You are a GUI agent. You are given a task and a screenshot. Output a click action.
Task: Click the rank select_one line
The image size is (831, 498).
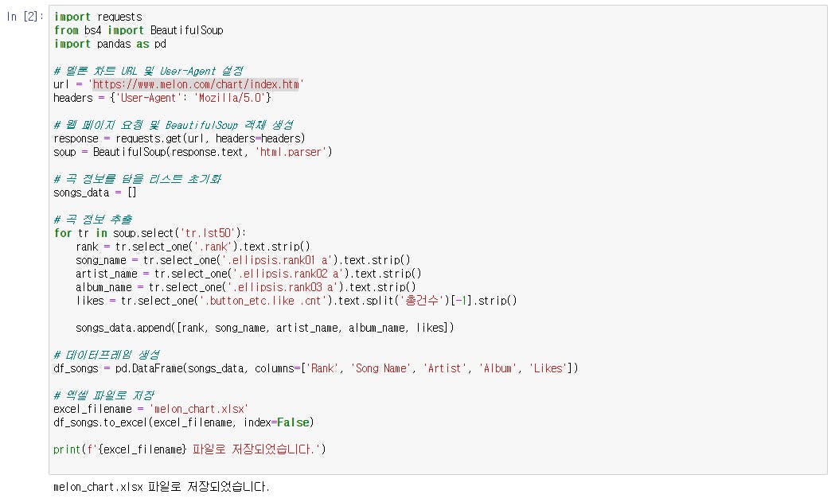[x=193, y=247]
